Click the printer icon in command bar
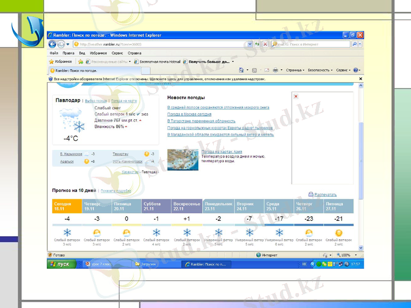The image size is (411, 308). point(275,70)
